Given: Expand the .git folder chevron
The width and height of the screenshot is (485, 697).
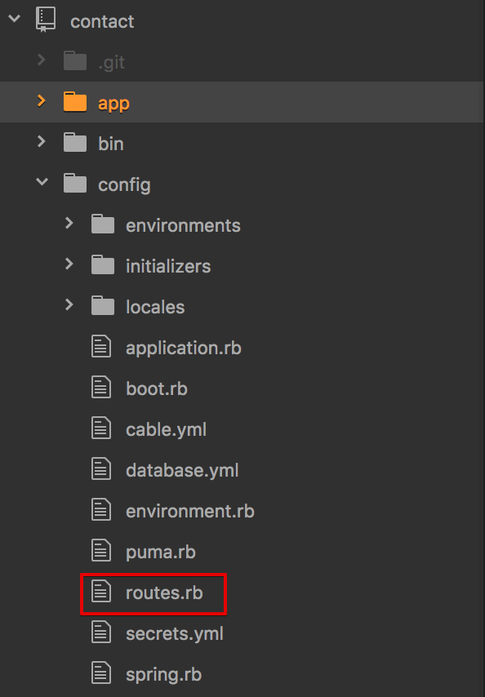Looking at the screenshot, I should [x=42, y=60].
